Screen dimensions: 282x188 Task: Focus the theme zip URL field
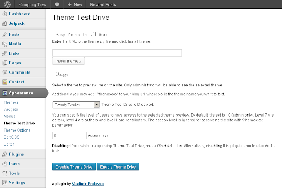coord(117,53)
